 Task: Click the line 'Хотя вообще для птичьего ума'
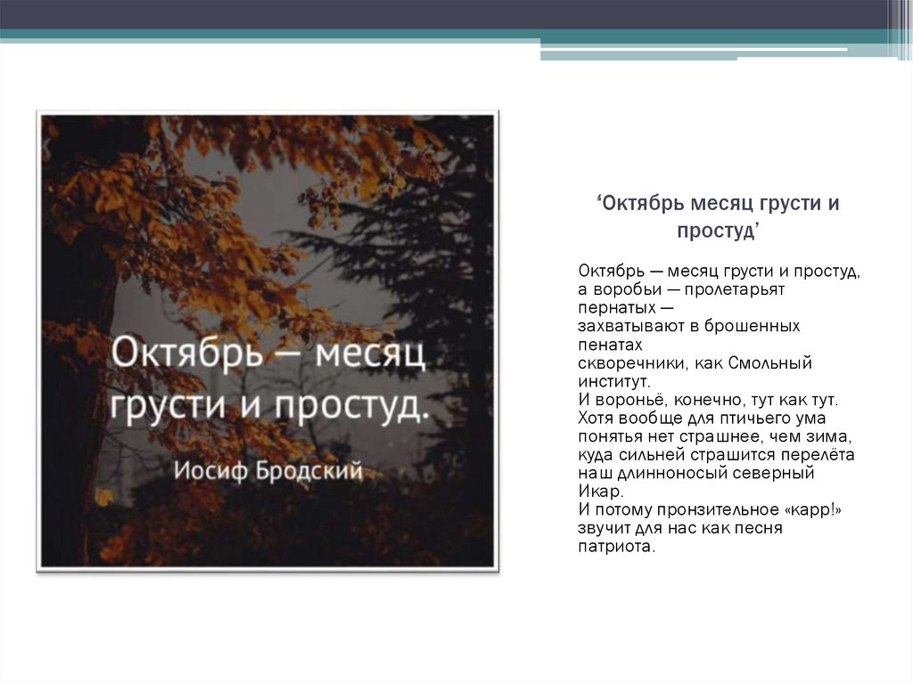[x=702, y=418]
